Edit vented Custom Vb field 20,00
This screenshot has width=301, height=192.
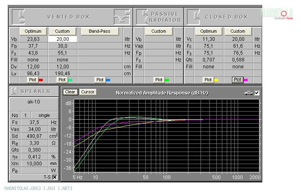63,39
